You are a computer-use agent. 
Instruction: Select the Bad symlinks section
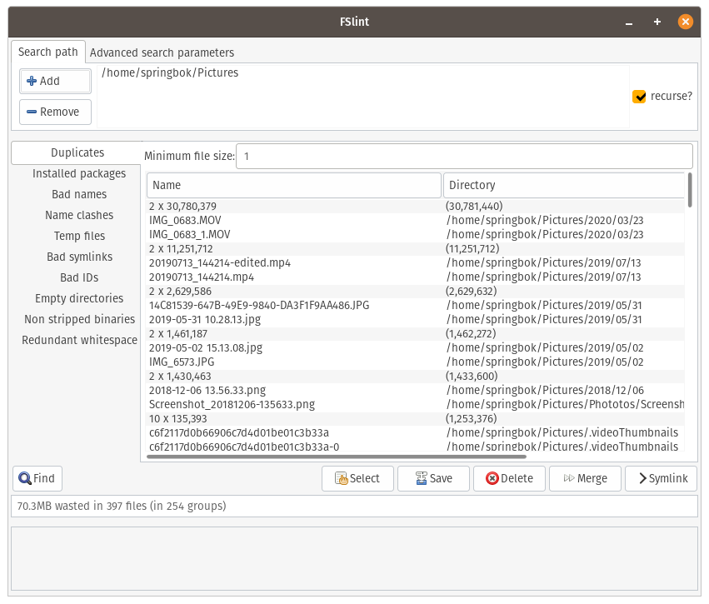pos(79,257)
